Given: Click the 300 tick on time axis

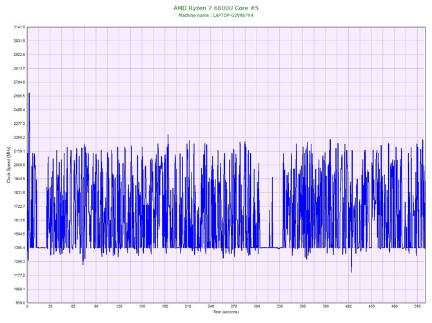Looking at the screenshot, I should click(257, 306).
